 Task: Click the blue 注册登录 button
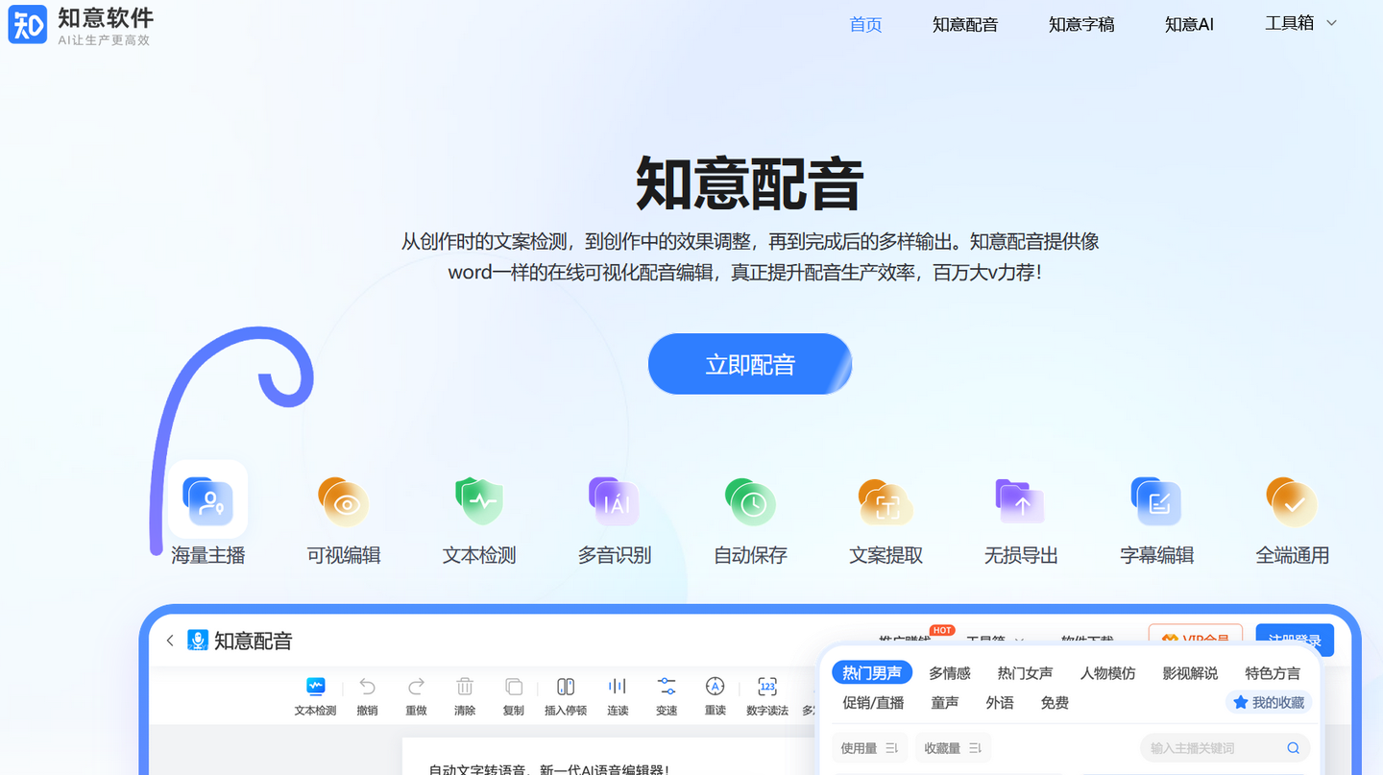point(1295,640)
